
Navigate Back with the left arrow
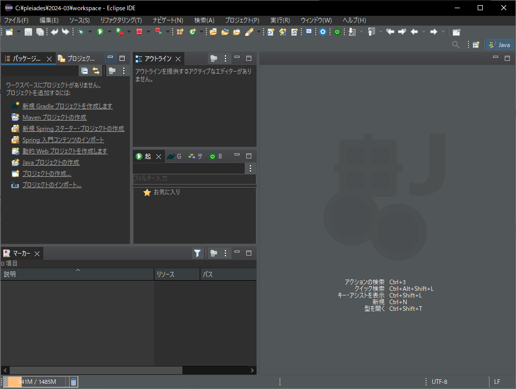click(414, 32)
